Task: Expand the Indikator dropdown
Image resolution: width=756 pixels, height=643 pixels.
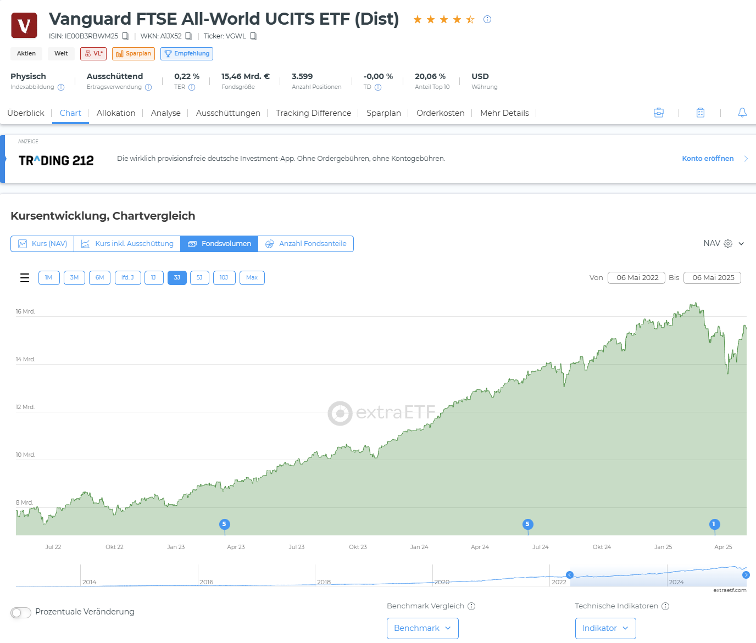Action: tap(605, 628)
